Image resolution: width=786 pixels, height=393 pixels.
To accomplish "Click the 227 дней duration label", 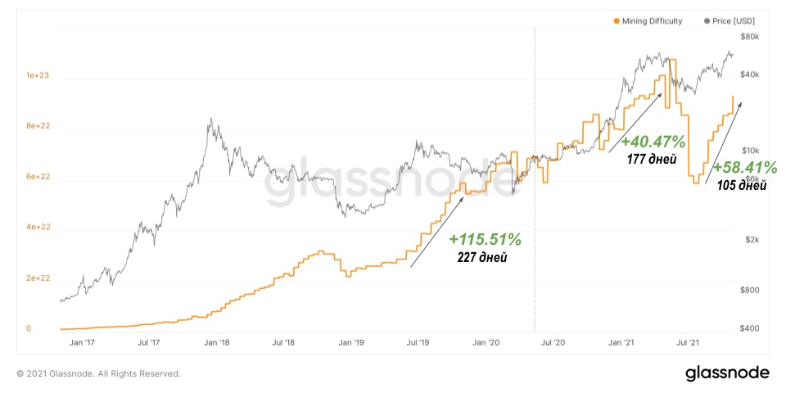I will tap(482, 258).
